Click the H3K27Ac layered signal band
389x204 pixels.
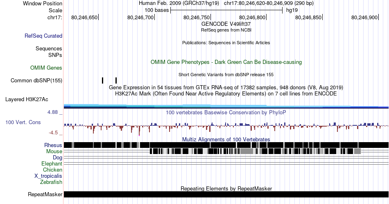tap(226, 106)
